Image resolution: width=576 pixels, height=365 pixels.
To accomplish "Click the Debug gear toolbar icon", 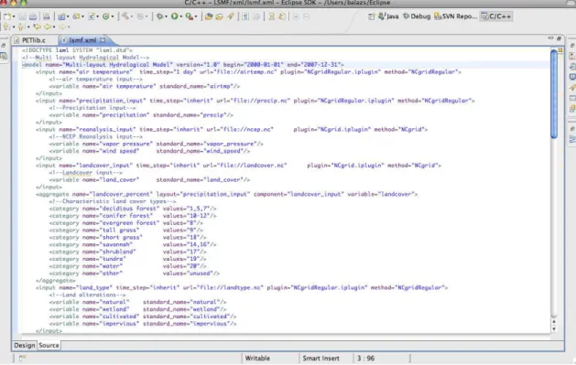I will click(159, 16).
